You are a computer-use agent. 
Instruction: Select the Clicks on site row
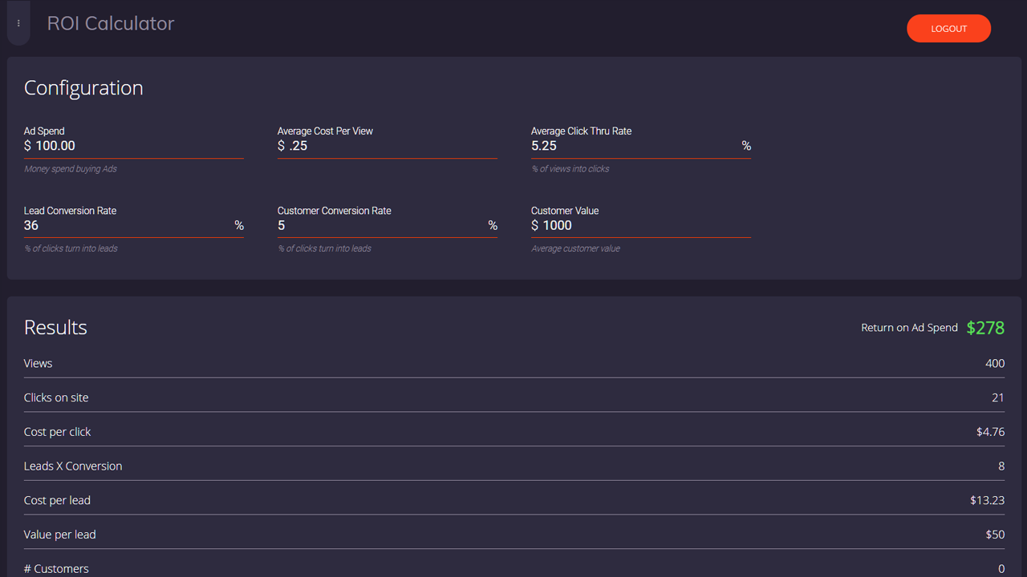click(513, 398)
